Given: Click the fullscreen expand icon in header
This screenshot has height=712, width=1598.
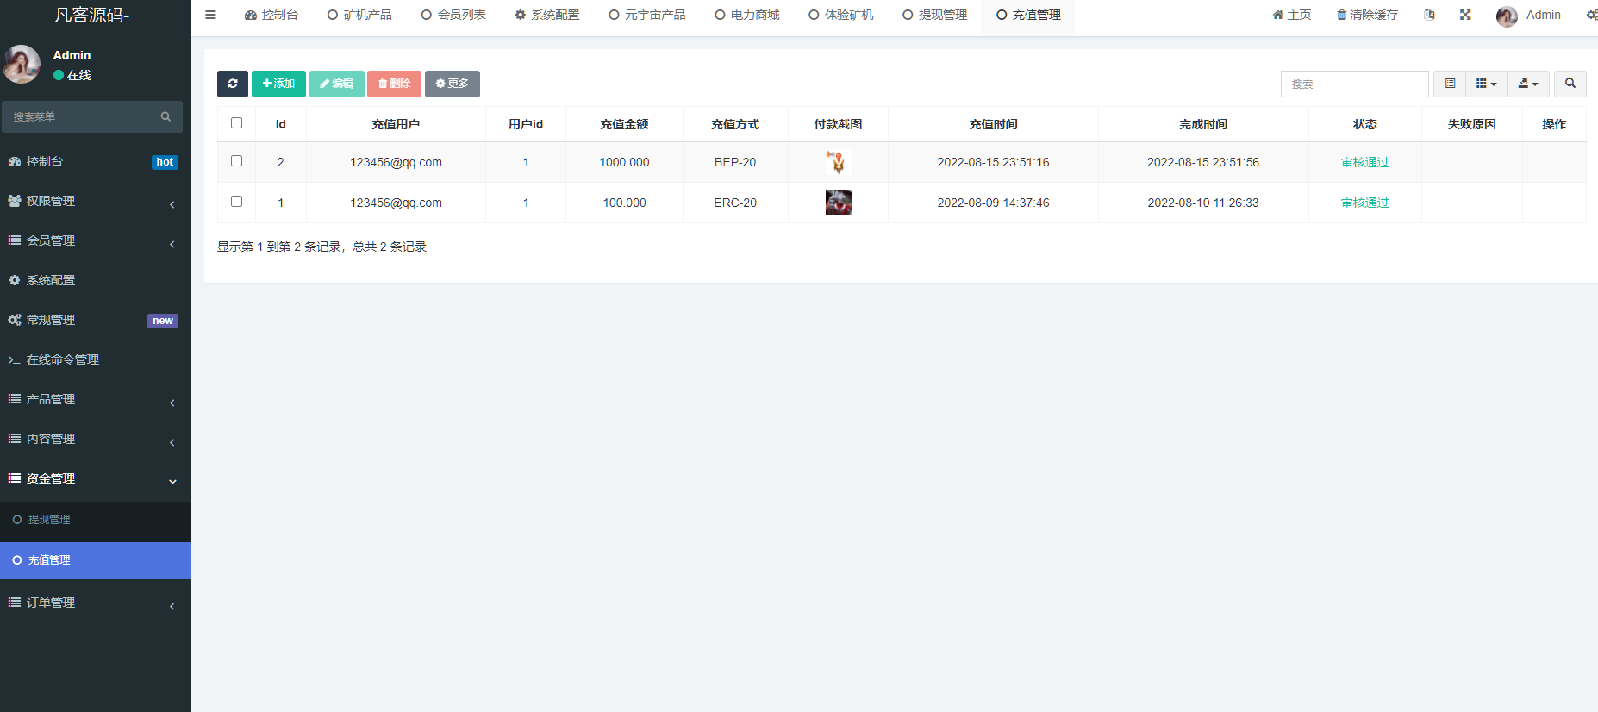Looking at the screenshot, I should (x=1465, y=15).
